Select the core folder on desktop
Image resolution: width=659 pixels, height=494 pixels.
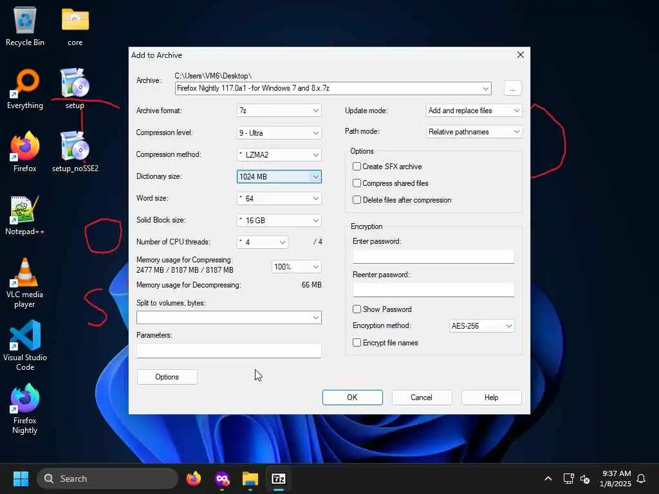pos(75,27)
